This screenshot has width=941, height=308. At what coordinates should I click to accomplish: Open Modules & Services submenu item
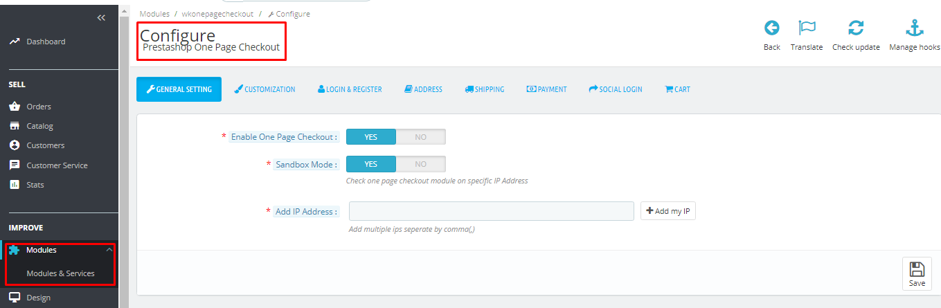point(60,273)
